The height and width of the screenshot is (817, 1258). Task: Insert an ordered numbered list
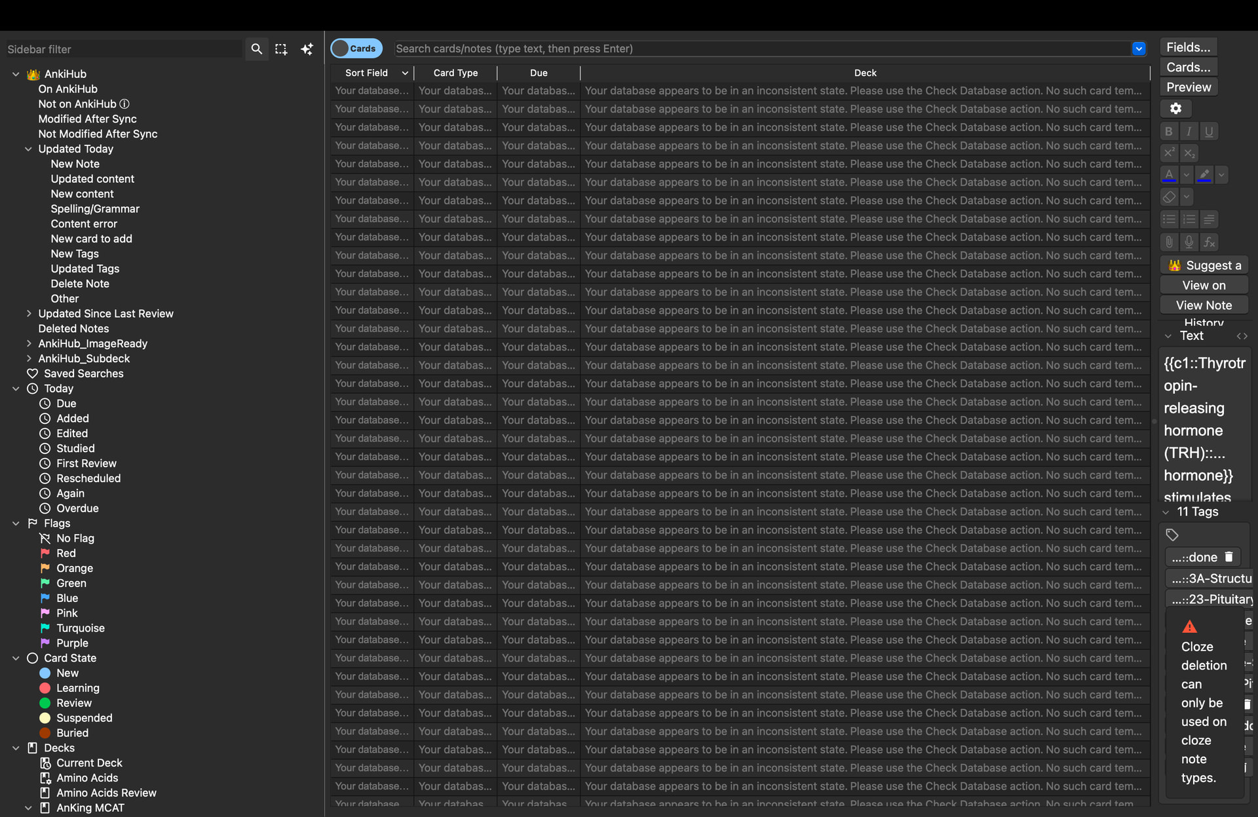point(1189,219)
